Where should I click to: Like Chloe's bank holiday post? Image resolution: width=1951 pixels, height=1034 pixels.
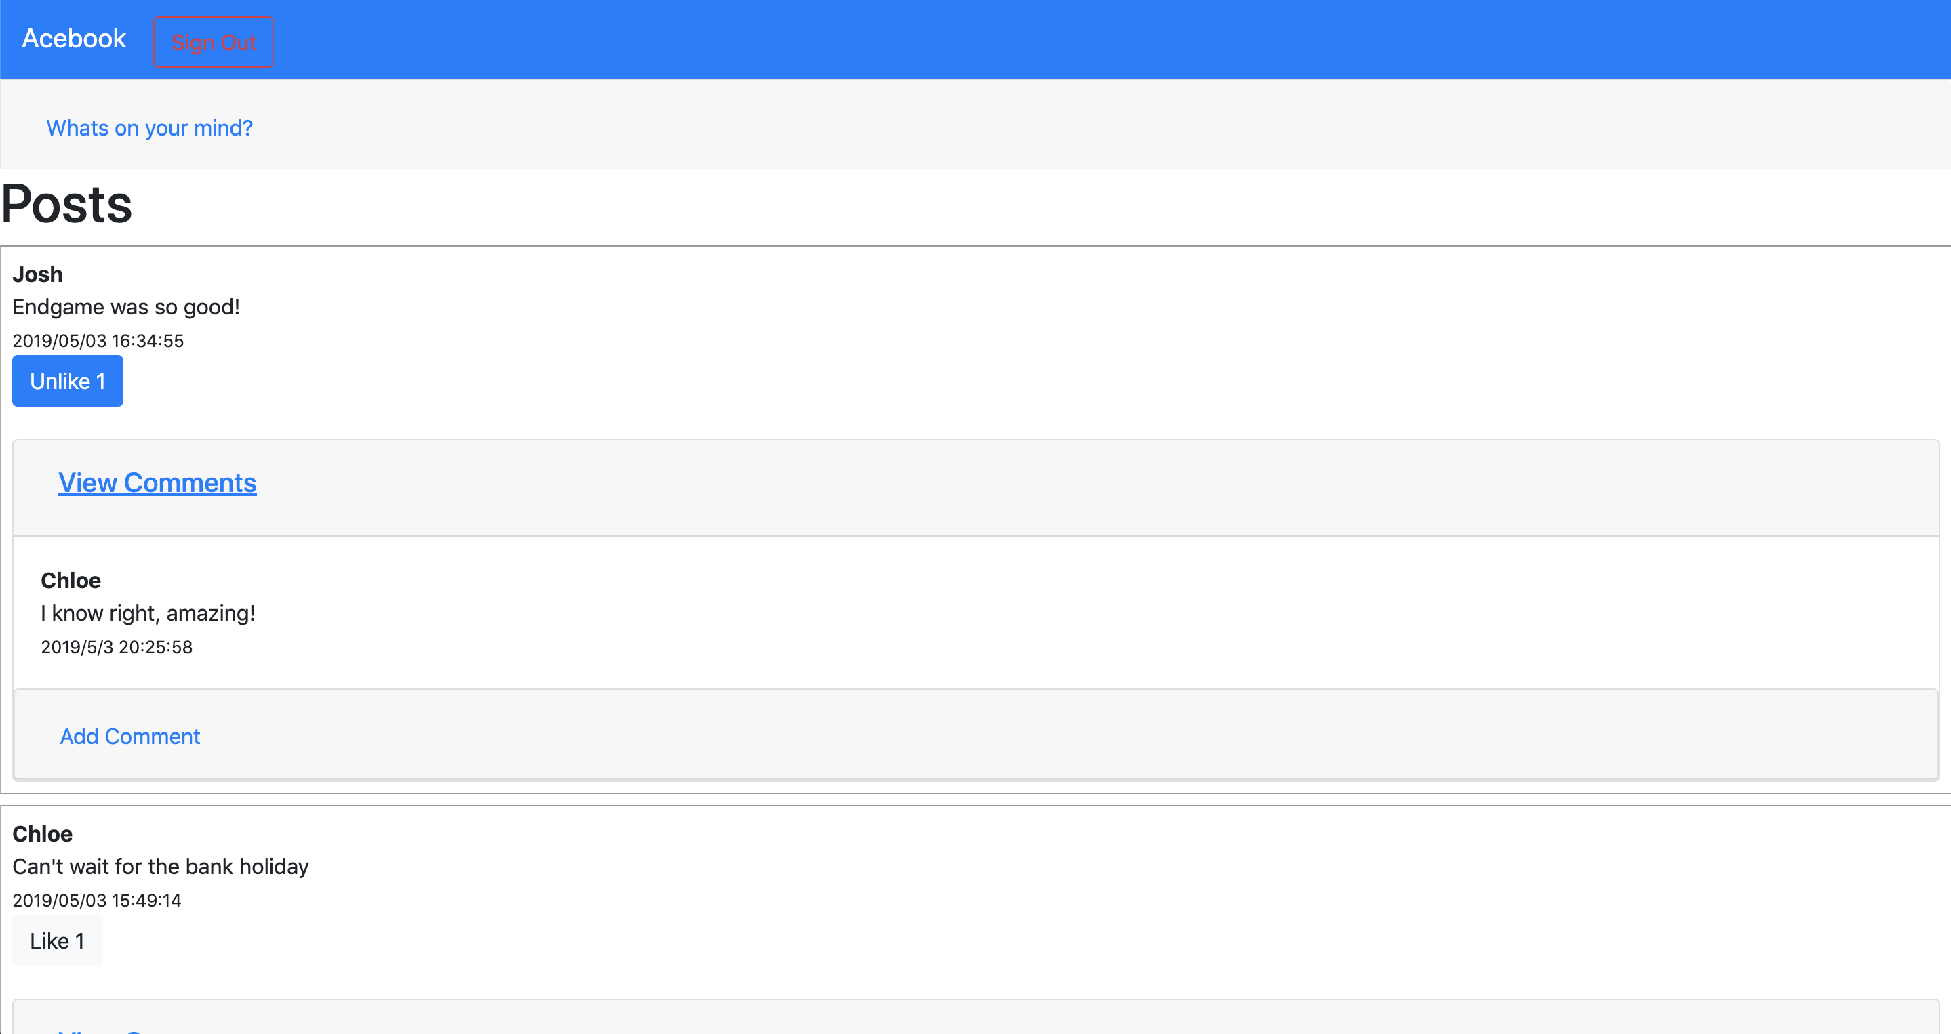tap(57, 941)
